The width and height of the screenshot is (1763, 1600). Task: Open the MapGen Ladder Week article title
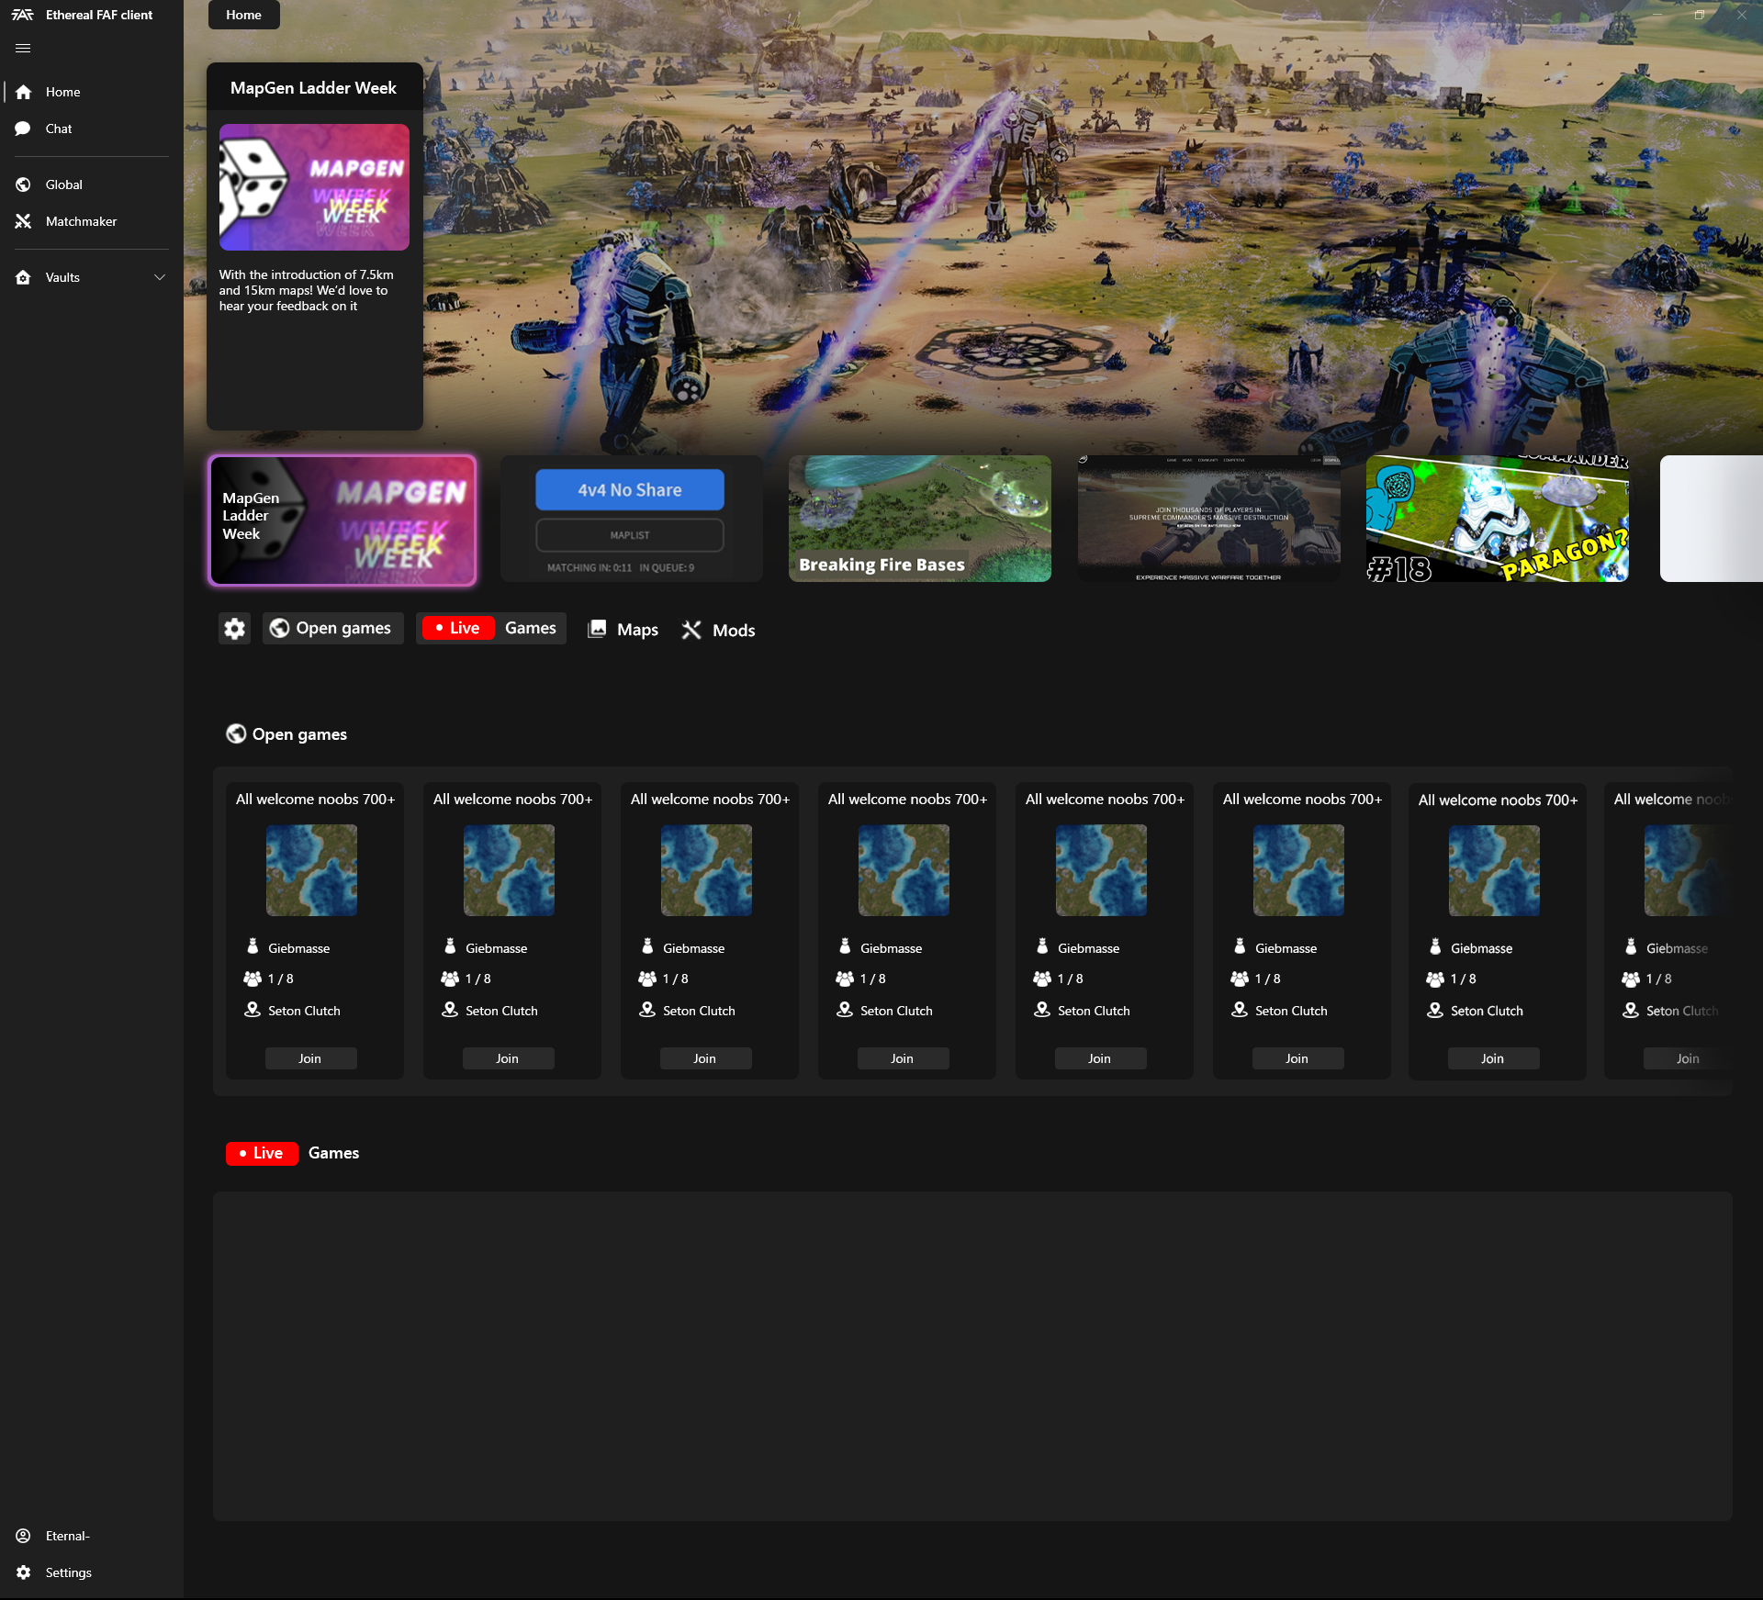click(x=313, y=88)
